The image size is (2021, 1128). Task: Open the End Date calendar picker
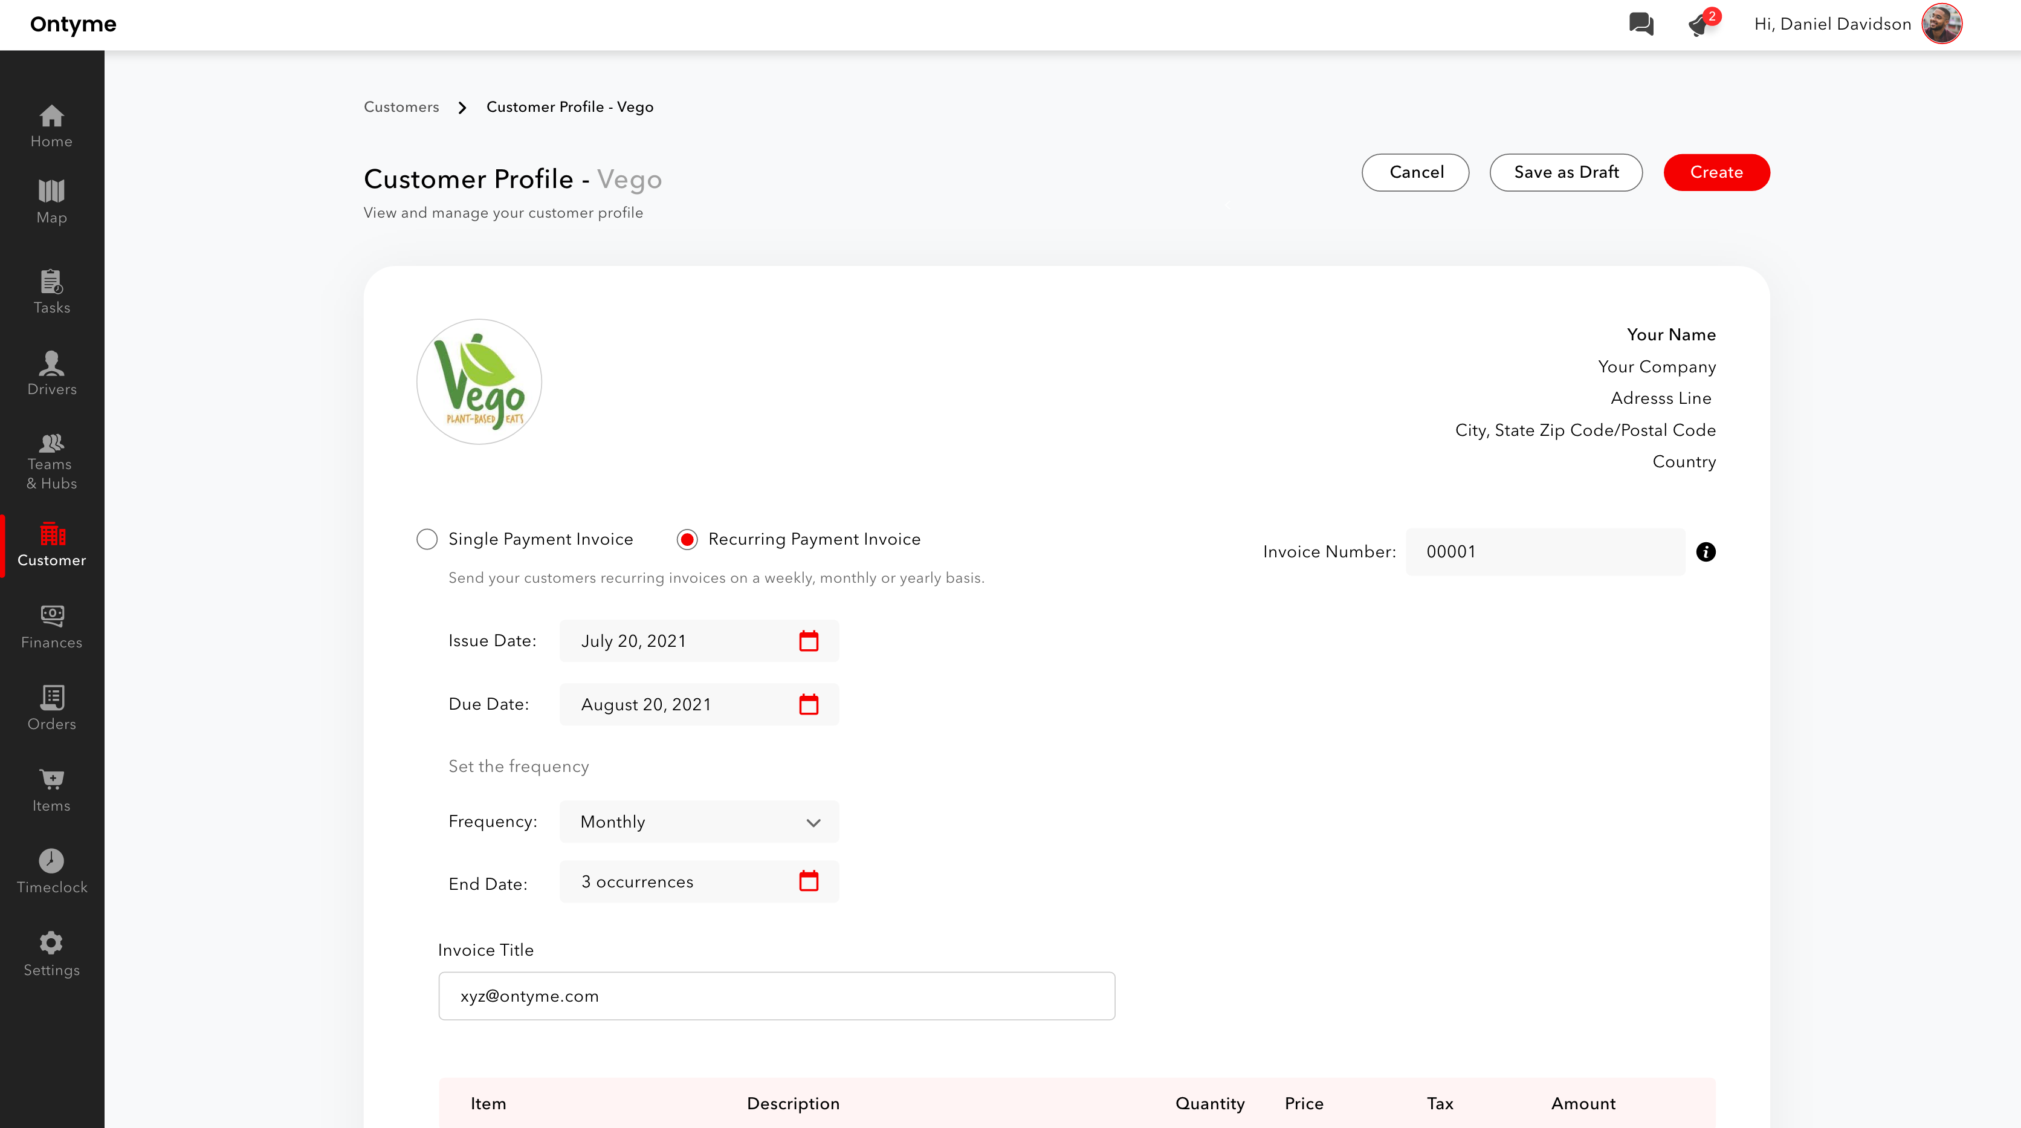808,881
